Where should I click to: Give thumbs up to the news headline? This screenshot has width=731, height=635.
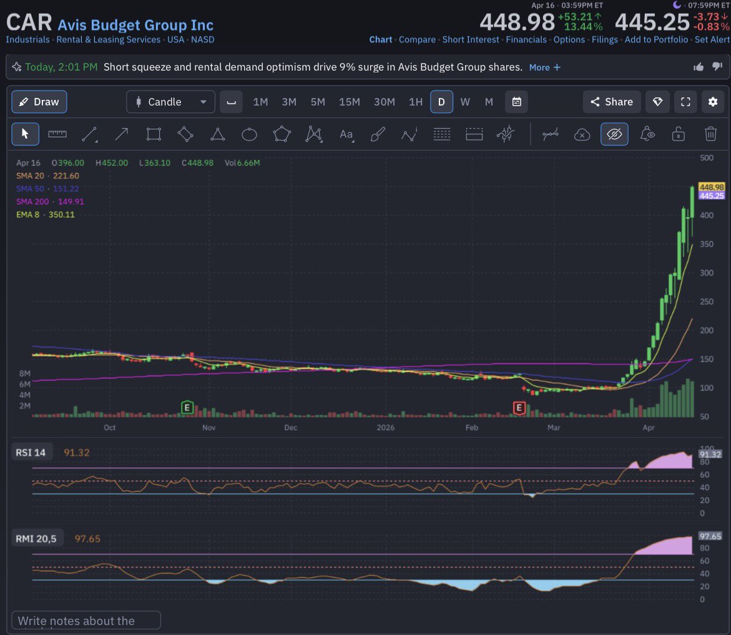coord(699,67)
